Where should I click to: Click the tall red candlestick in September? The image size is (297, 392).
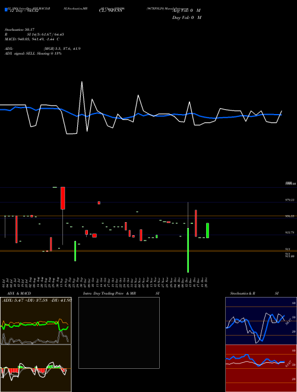[x=63, y=198]
